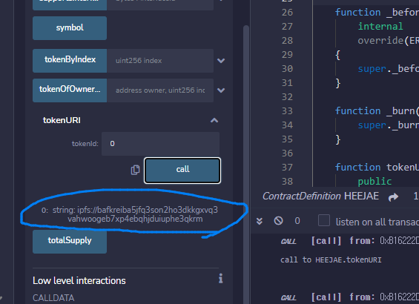Viewport: 419px width, 304px height.
Task: Clear the terminal console icon
Action: click(x=278, y=221)
